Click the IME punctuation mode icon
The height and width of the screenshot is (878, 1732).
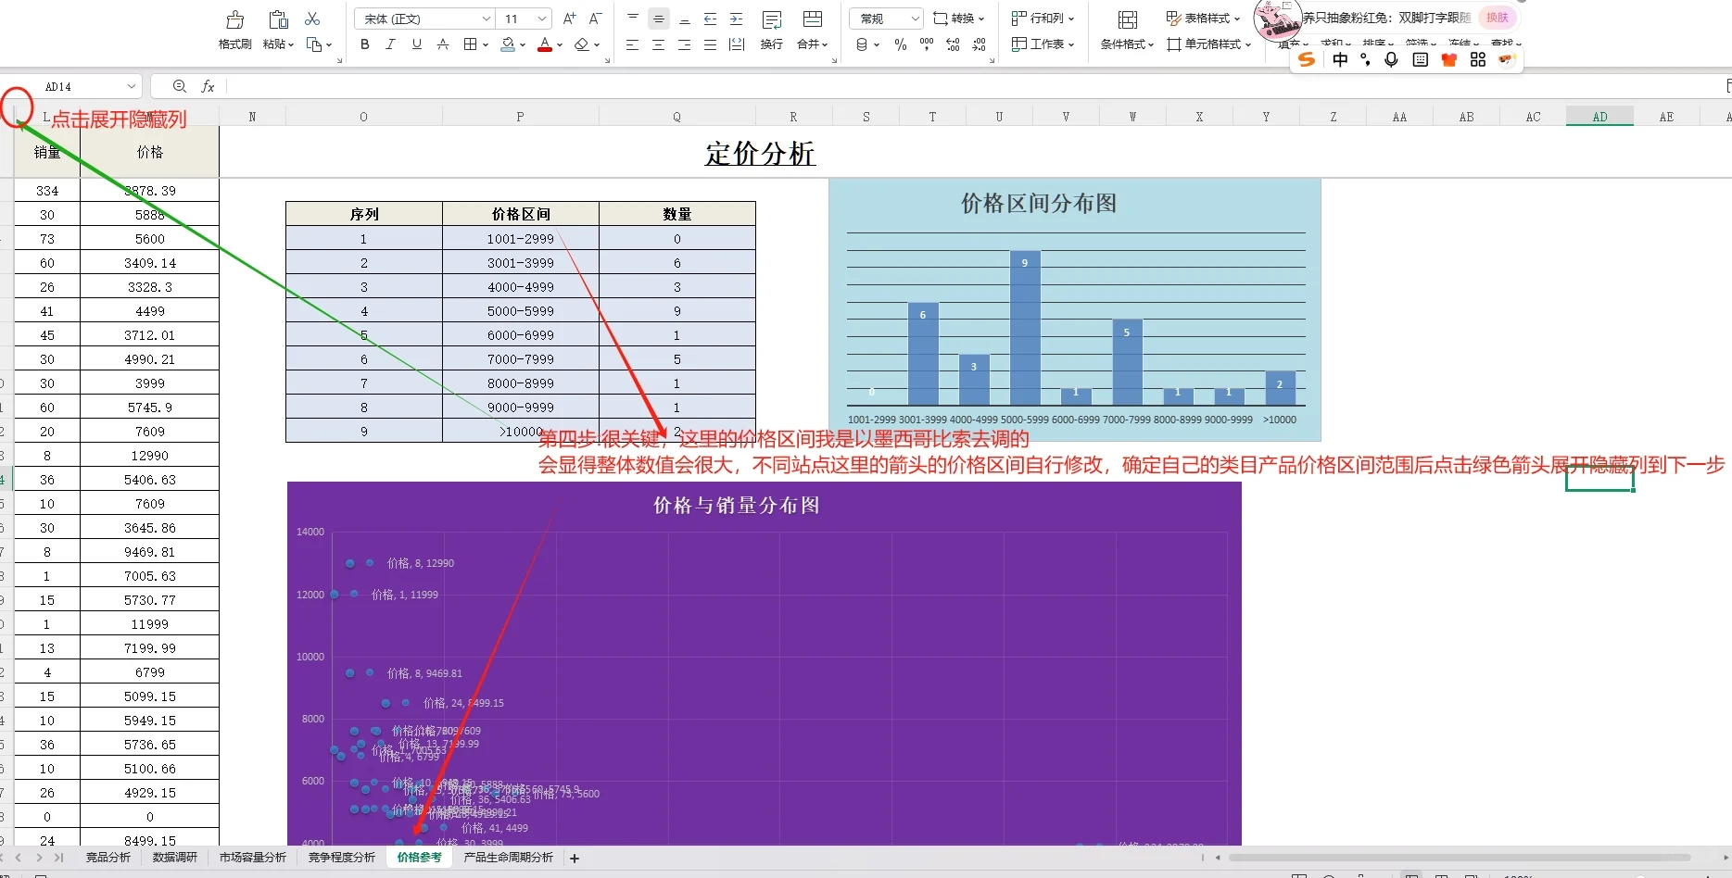point(1365,60)
